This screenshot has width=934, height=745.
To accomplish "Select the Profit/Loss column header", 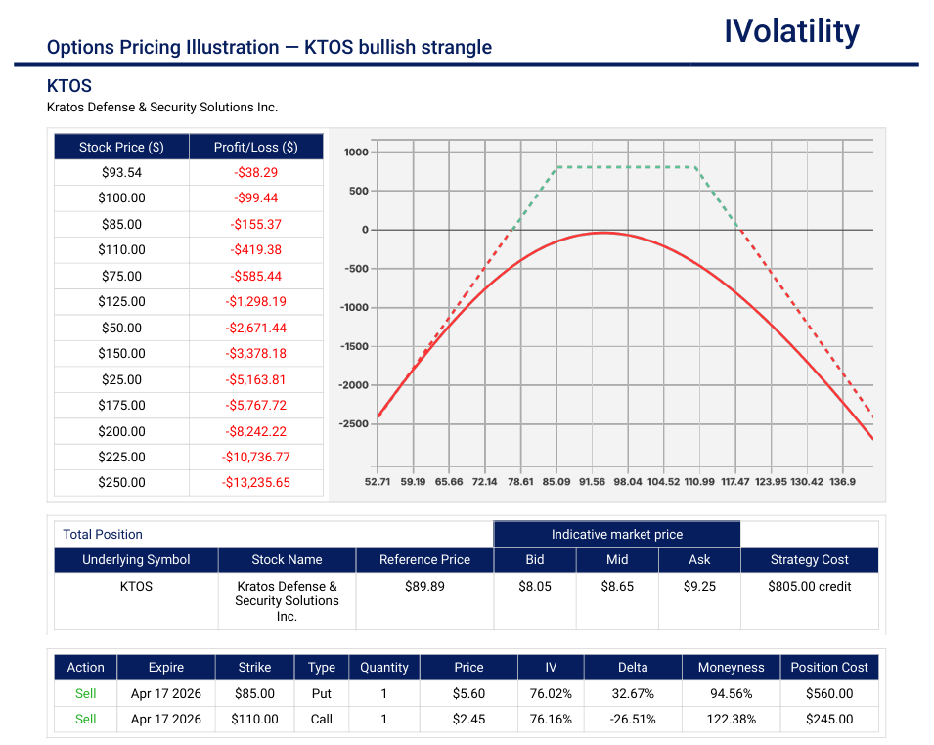I will [x=256, y=146].
